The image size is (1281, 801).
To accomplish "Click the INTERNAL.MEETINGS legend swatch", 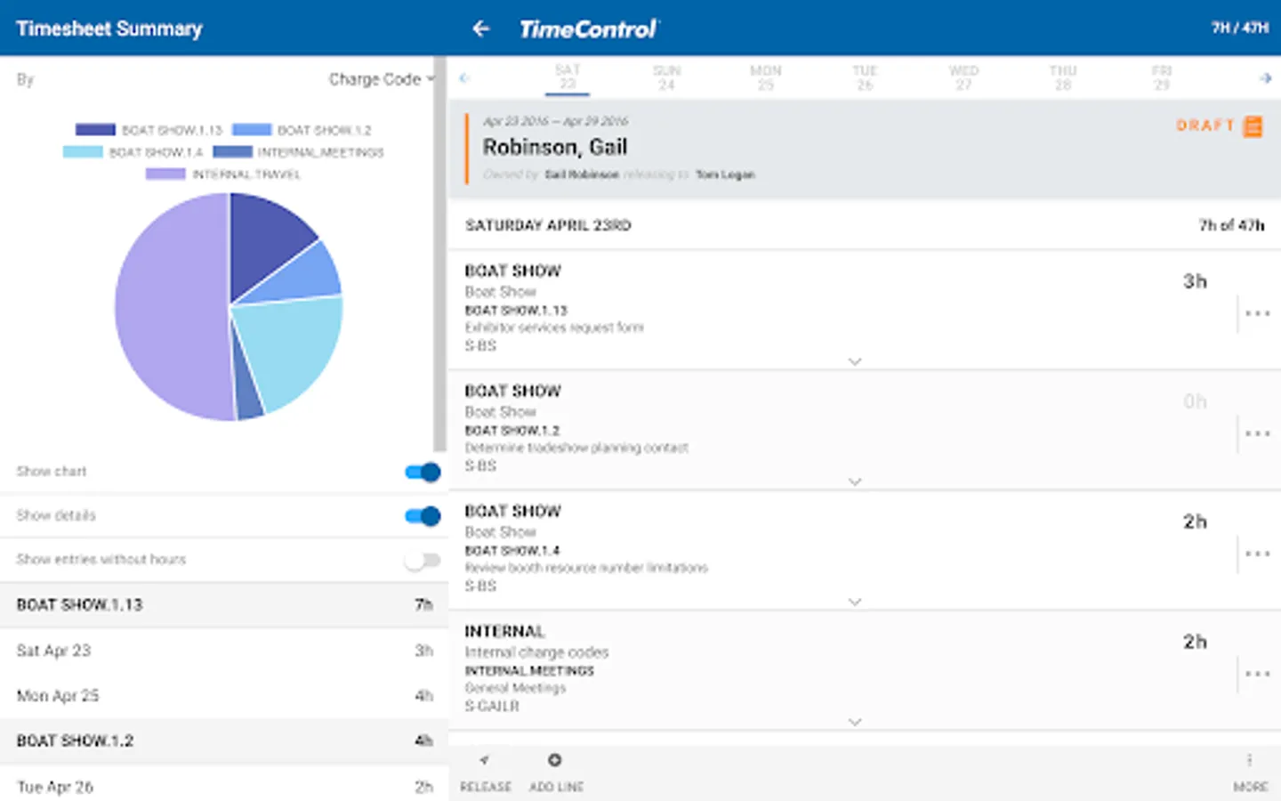I will click(232, 152).
